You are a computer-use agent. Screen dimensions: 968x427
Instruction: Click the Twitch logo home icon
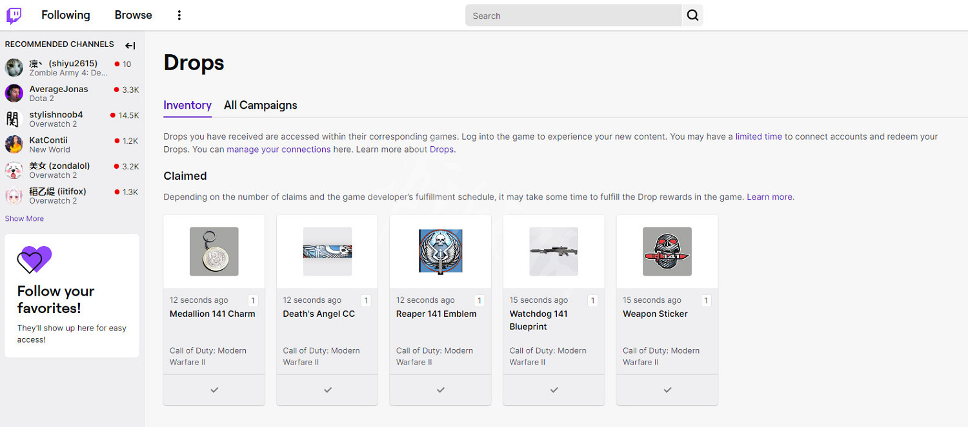pyautogui.click(x=14, y=15)
